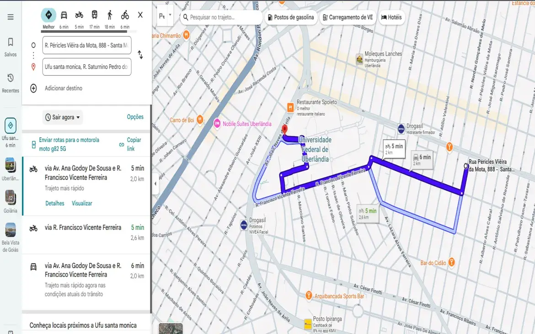Switch to walking directions mode
535x334 pixels.
point(110,15)
